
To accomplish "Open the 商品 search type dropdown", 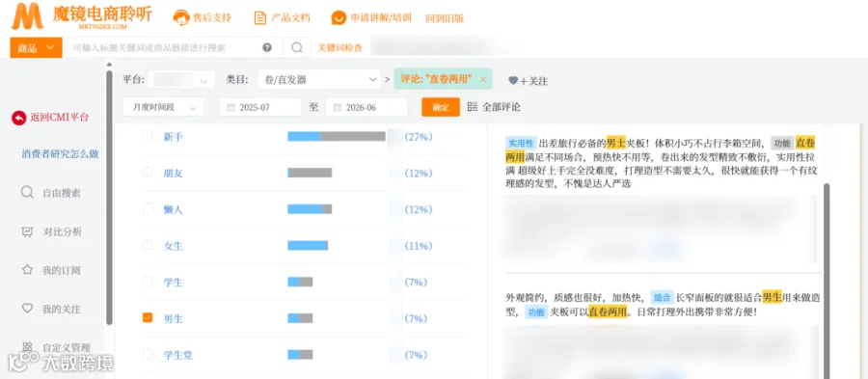I will click(x=36, y=47).
